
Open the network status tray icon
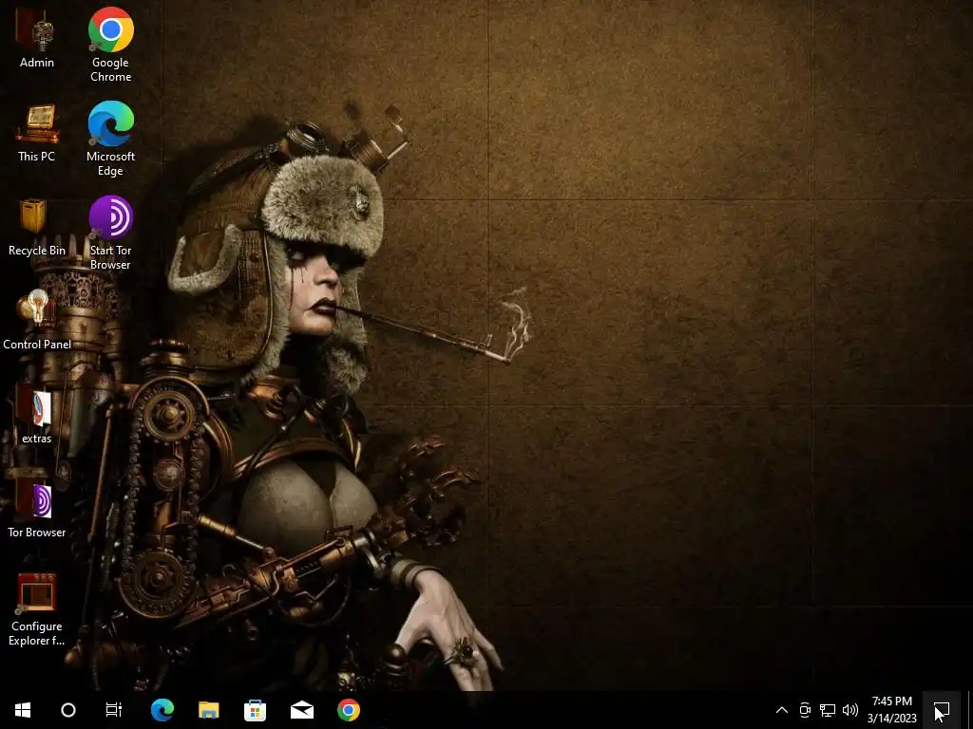coord(828,710)
